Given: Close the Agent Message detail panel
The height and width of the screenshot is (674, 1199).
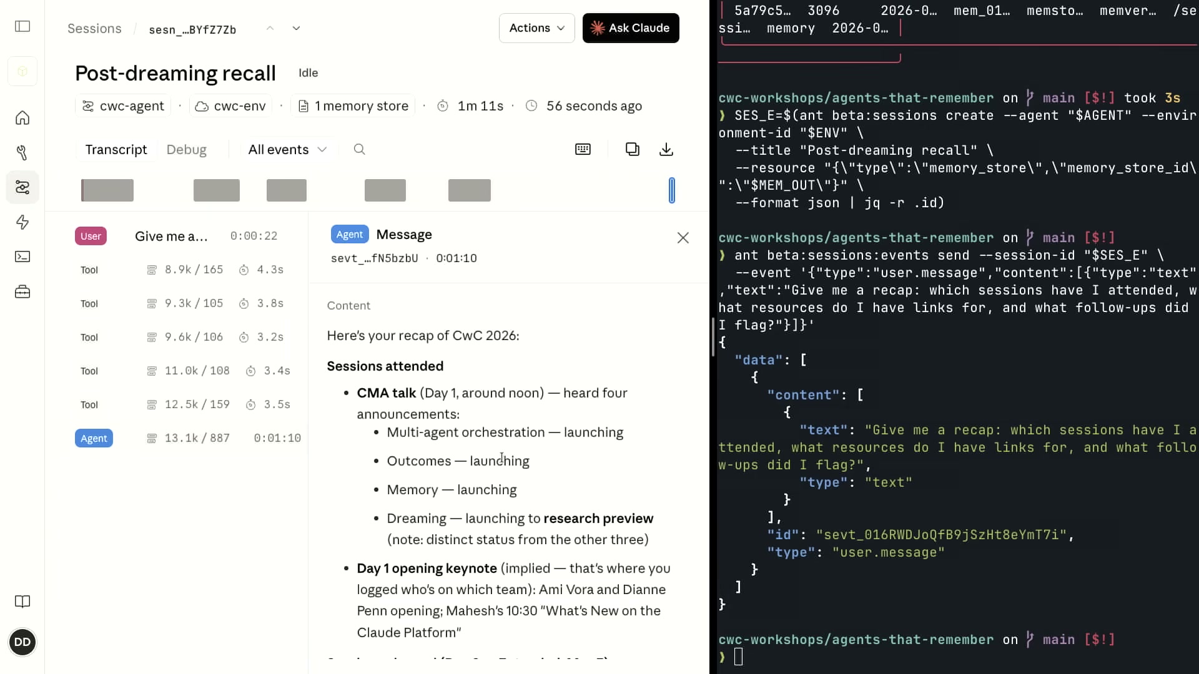Looking at the screenshot, I should coord(683,238).
